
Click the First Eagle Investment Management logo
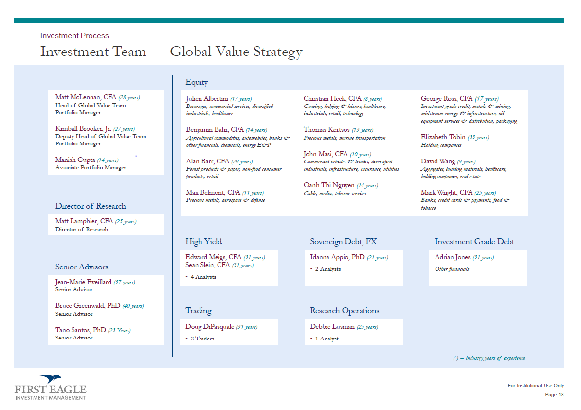pyautogui.click(x=51, y=388)
